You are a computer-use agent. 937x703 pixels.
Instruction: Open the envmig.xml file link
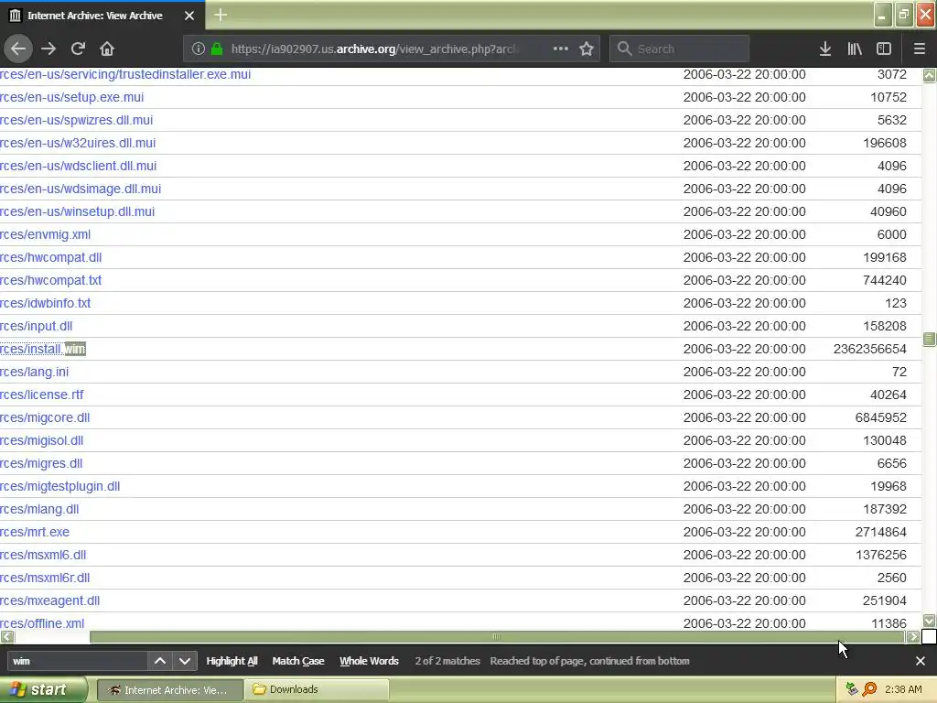coord(46,234)
